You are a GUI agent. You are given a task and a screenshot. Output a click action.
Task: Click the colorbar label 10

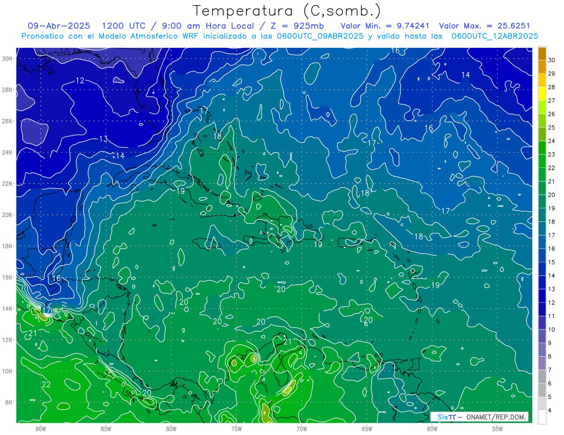(x=552, y=329)
